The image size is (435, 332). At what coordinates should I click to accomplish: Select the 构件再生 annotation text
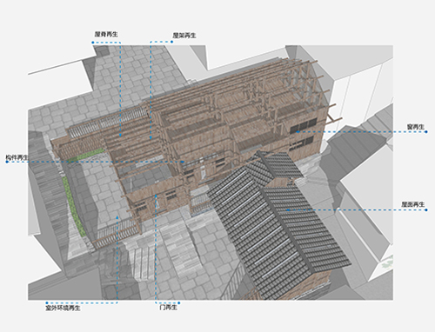point(17,158)
